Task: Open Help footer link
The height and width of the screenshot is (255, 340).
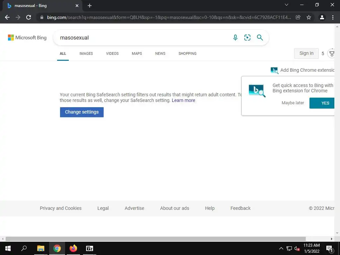Action: 210,208
